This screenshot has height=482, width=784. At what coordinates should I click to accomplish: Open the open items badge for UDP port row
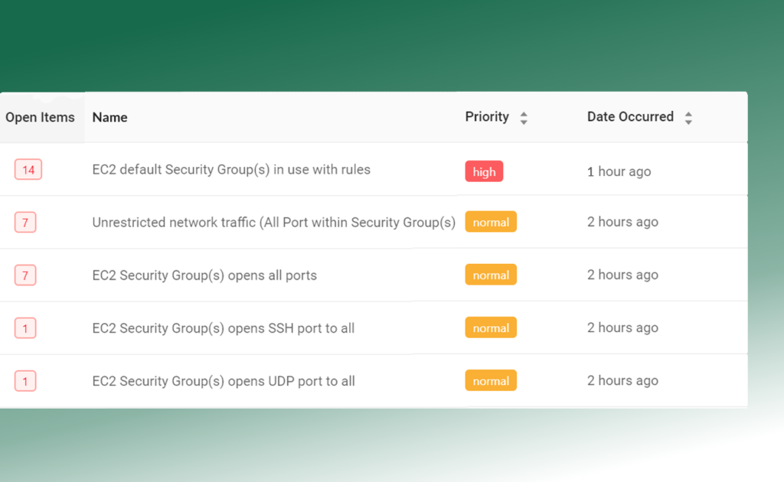25,381
